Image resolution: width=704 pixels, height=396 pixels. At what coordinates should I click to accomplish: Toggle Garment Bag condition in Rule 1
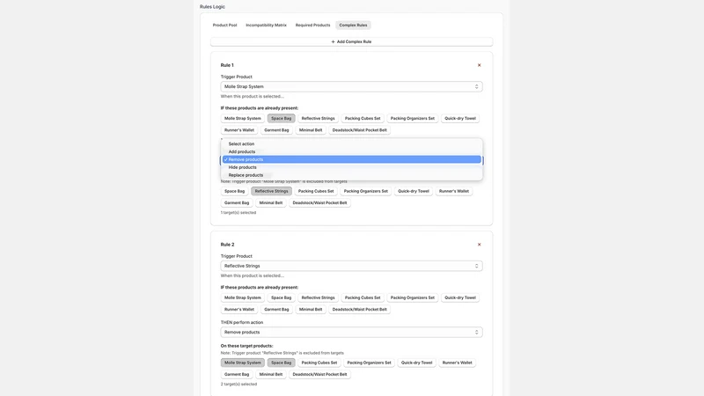click(x=276, y=130)
